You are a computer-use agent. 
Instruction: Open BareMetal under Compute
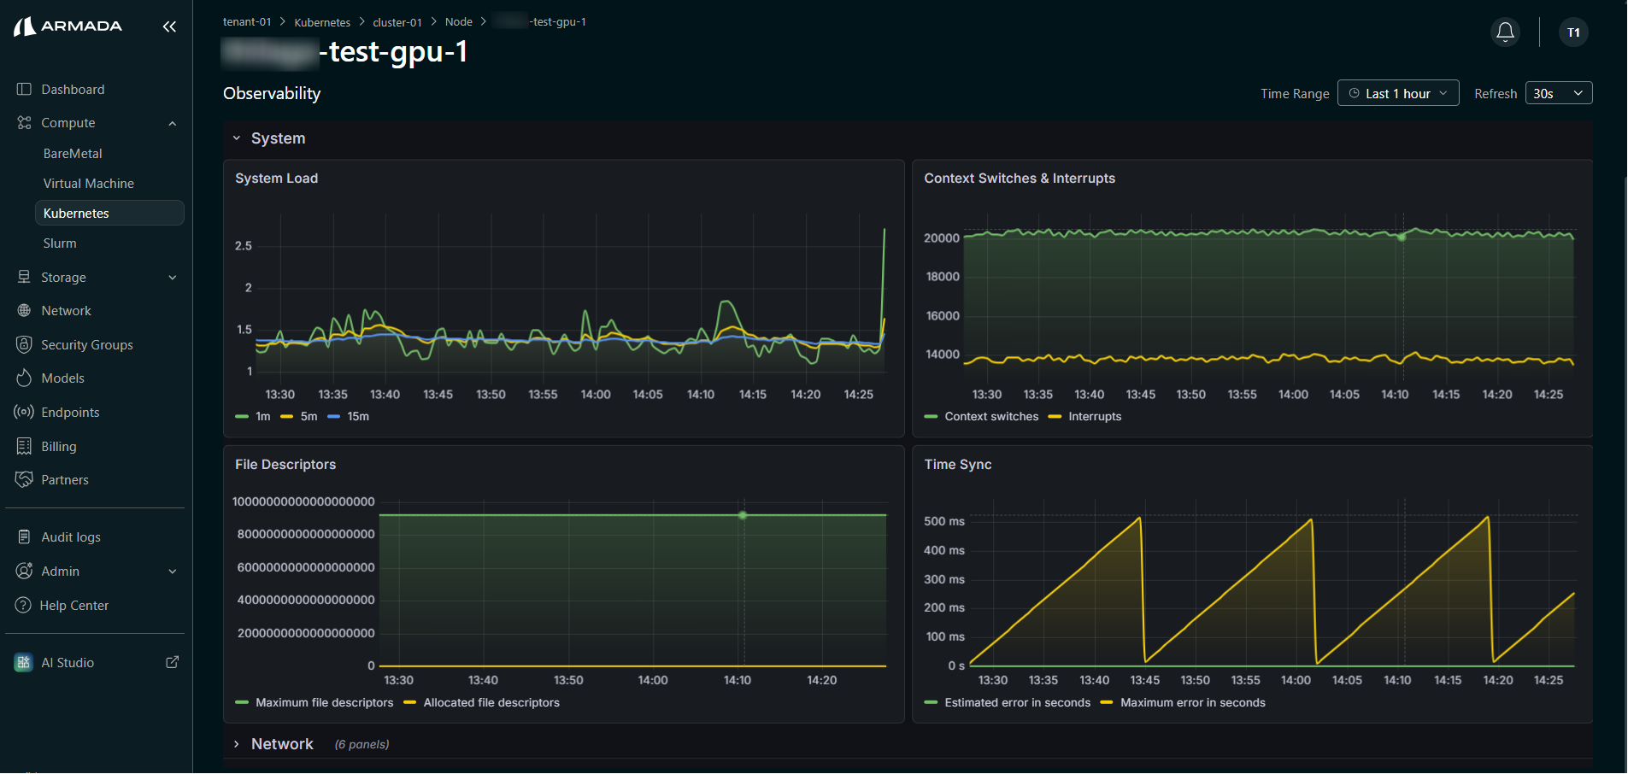[73, 153]
